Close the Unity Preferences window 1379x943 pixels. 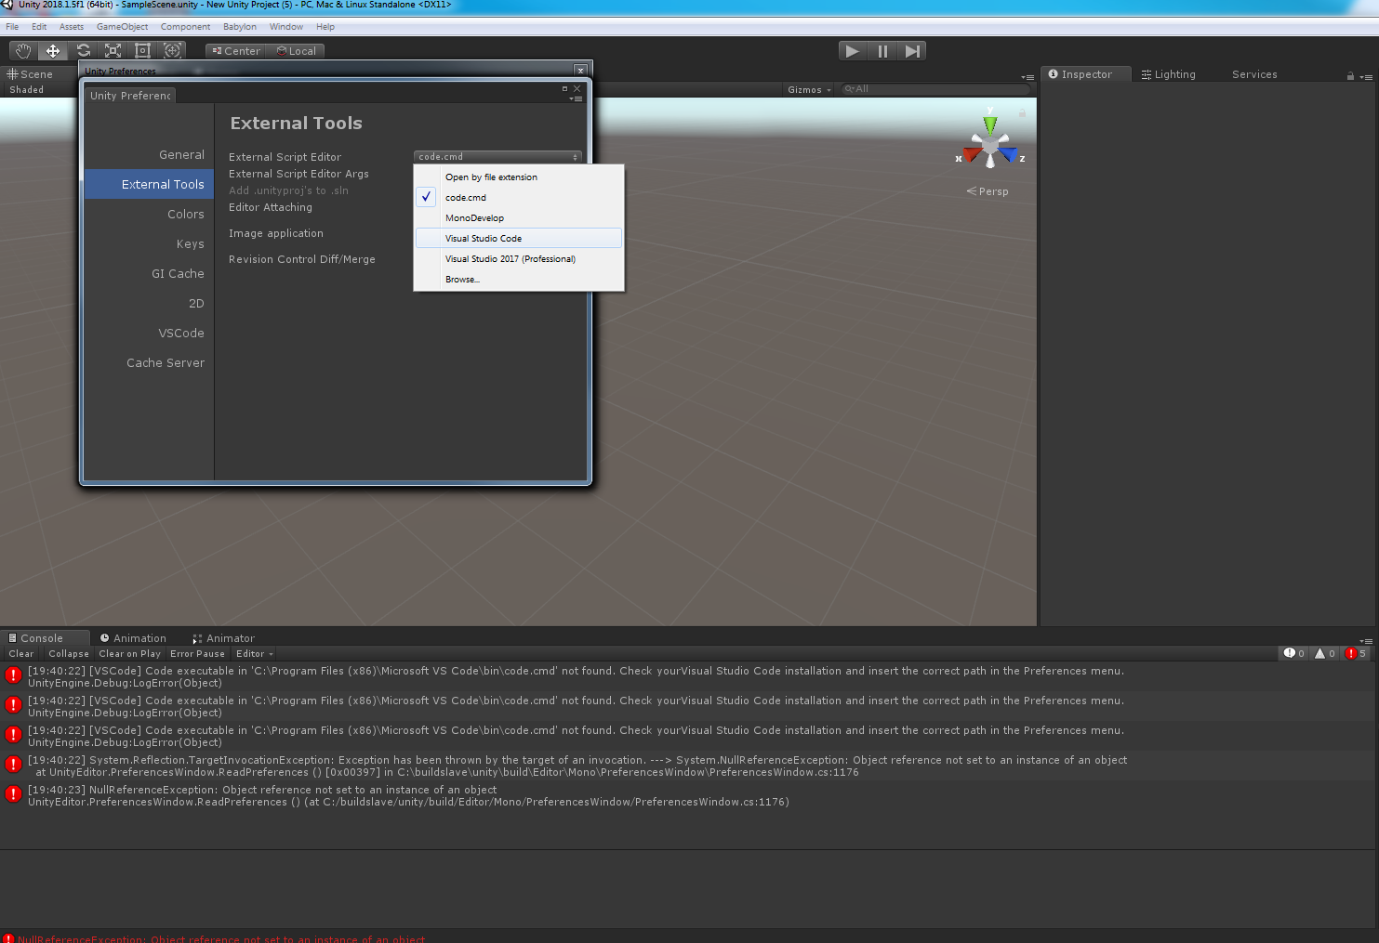click(x=580, y=71)
